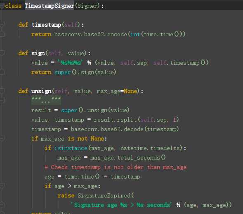This screenshot has width=243, height=214.
Task: Click the '%s%s%s' format string
Action: pos(71,63)
